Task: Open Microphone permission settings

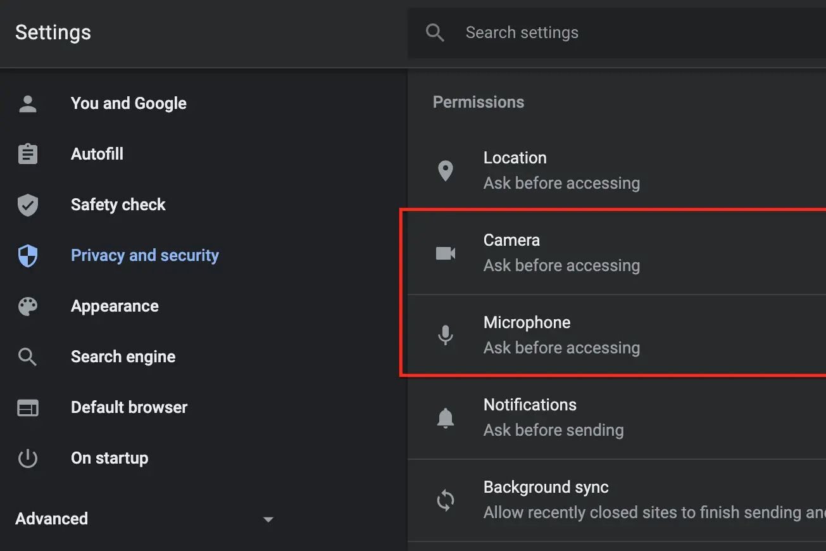Action: 562,334
